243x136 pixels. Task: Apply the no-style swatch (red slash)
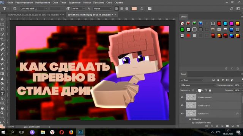pyautogui.click(x=182, y=23)
